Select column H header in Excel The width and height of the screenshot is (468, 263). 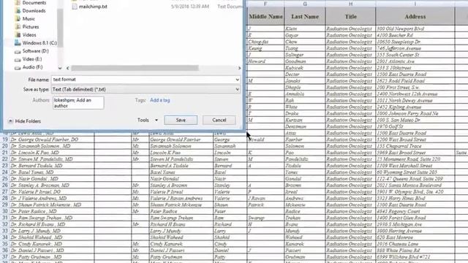(350, 4)
